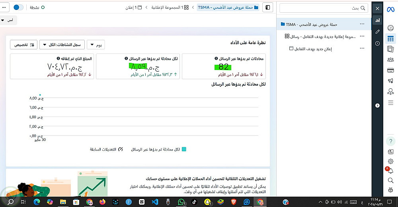398x207 pixels.
Task: Open the Account overview gauge icon
Action: [x=390, y=28]
